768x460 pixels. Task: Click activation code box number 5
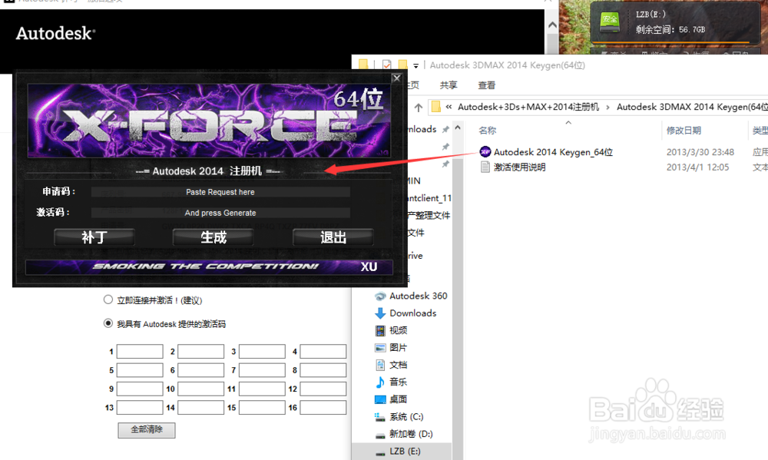[140, 370]
